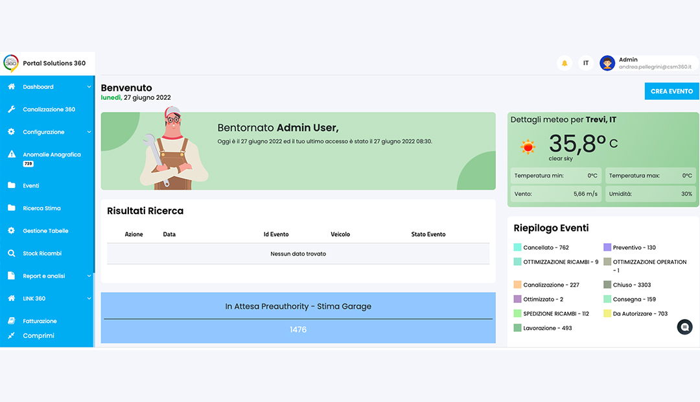
Task: Open the IT language selector
Action: tap(586, 63)
